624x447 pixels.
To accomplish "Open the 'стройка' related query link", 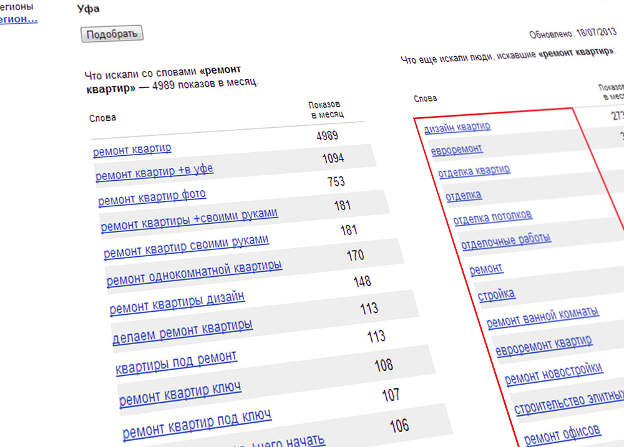I will pyautogui.click(x=496, y=293).
